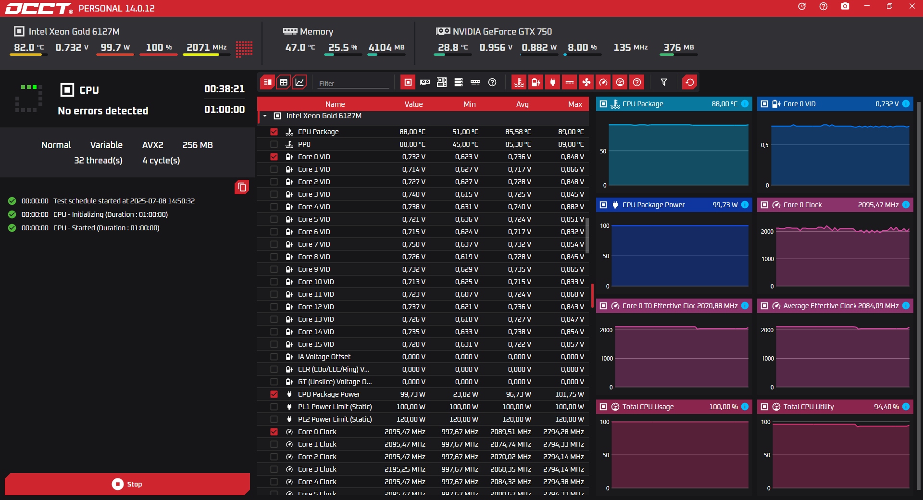923x500 pixels.
Task: Sort table by the Max column
Action: (574, 104)
